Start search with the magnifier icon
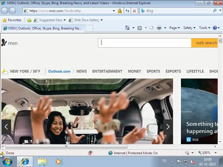The width and height of the screenshot is (223, 167). [x=215, y=11]
